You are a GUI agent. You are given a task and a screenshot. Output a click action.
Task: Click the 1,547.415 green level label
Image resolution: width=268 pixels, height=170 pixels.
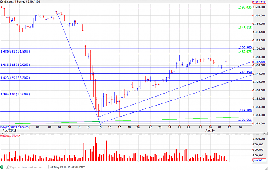pos(244,28)
